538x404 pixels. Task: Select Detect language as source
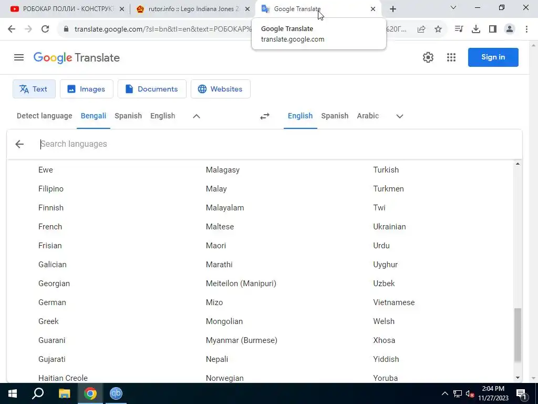(x=45, y=116)
